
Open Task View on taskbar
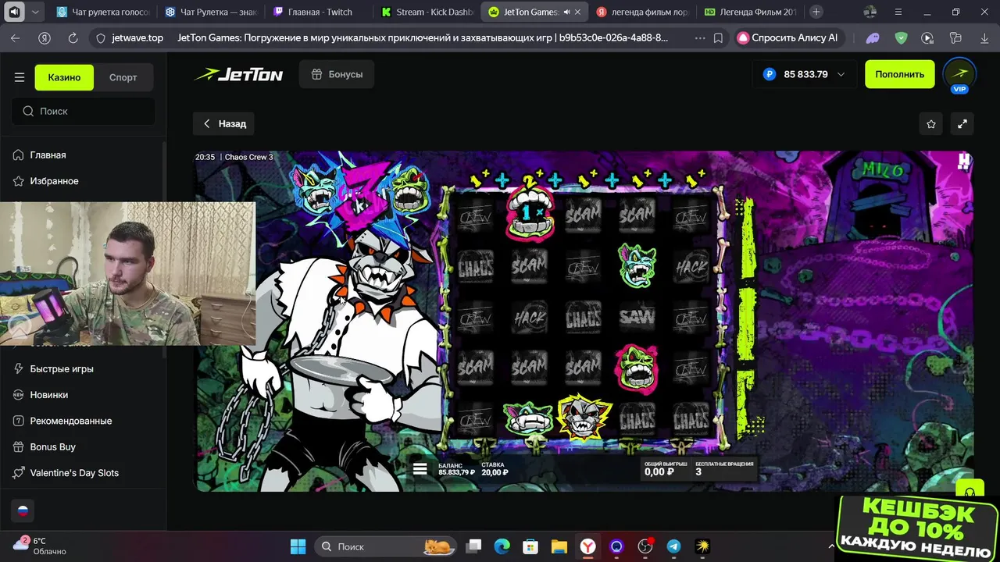(x=473, y=546)
